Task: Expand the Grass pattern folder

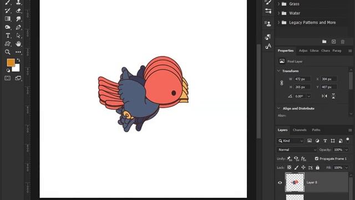Action: [278, 4]
